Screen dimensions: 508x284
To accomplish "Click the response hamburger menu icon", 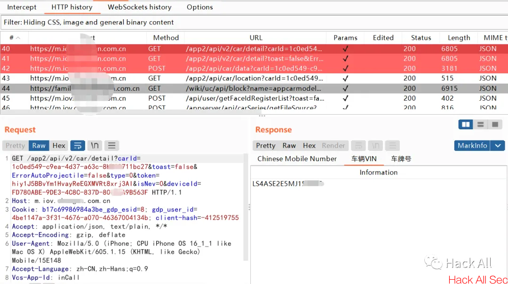I will pyautogui.click(x=392, y=146).
